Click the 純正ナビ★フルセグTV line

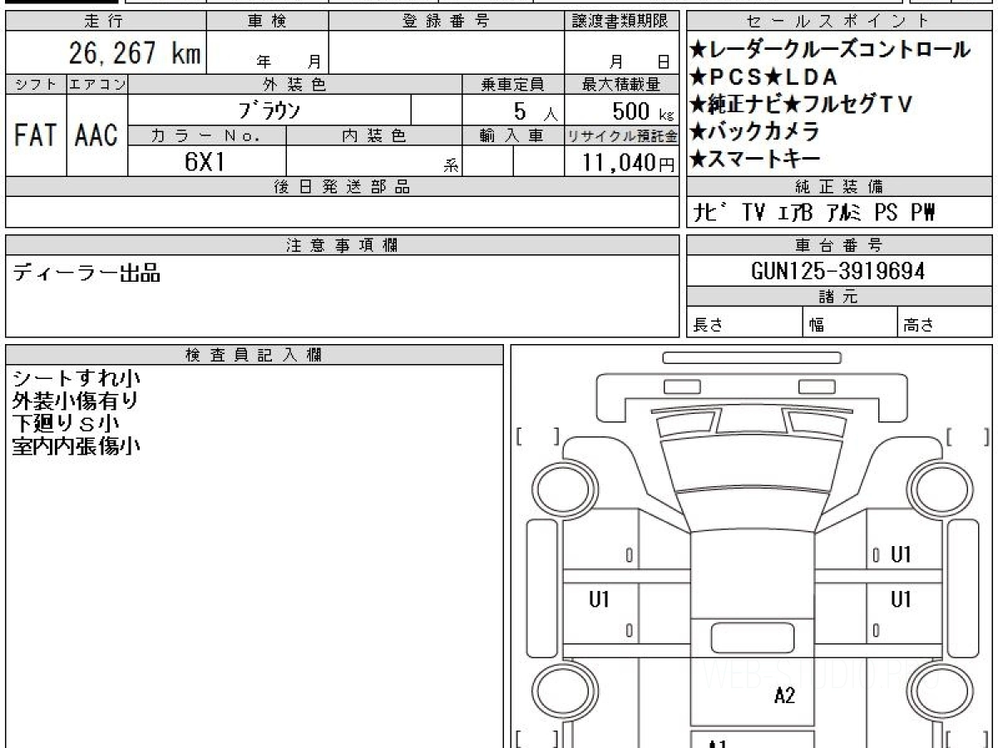pos(801,104)
